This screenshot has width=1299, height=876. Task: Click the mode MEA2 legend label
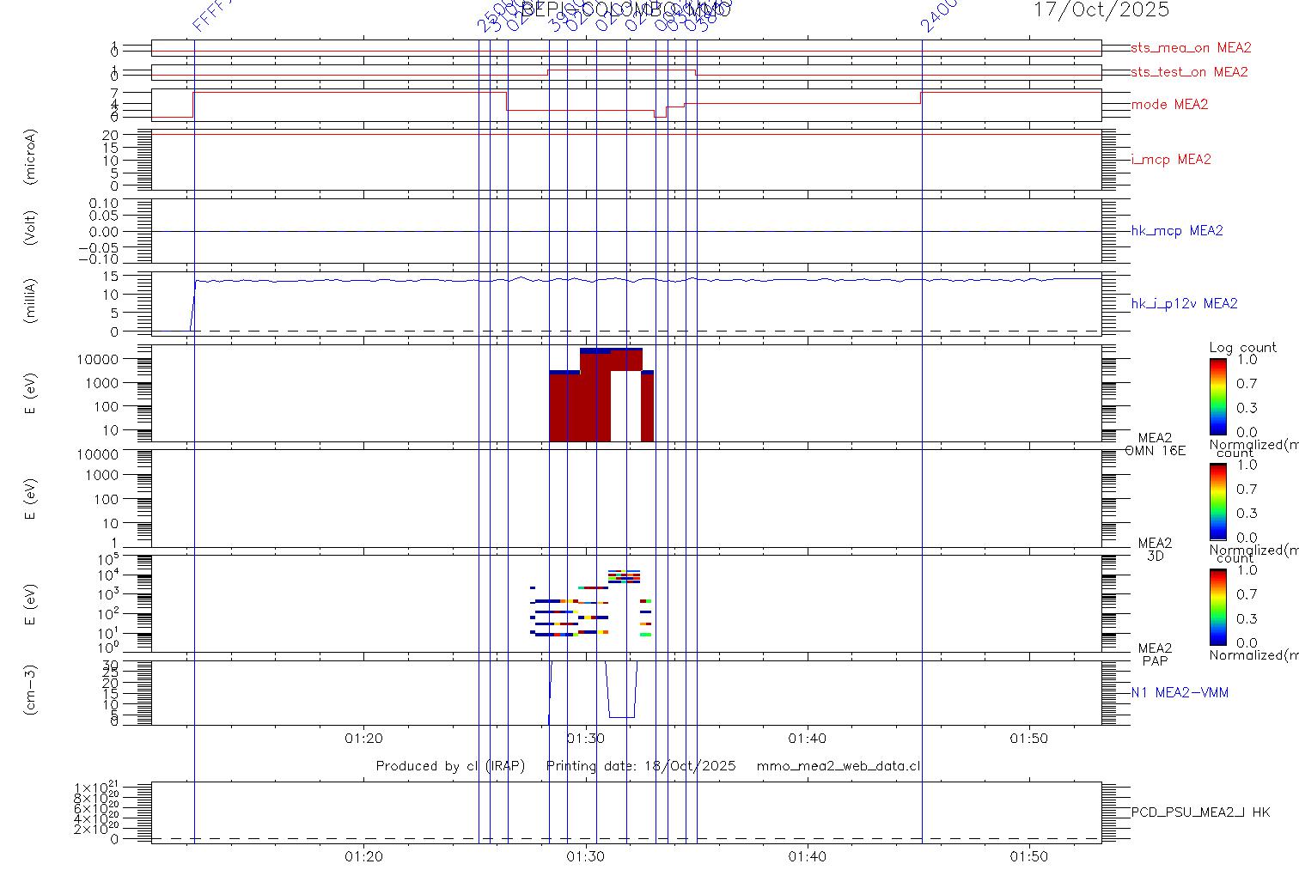(1169, 105)
